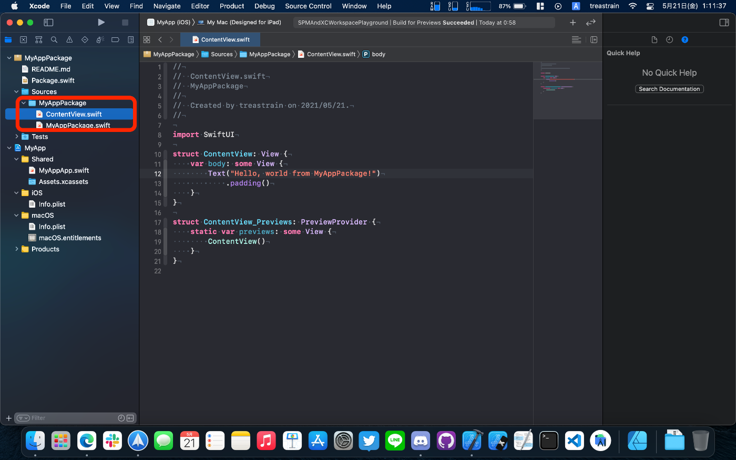
Task: Expand the Tests folder
Action: coord(17,137)
